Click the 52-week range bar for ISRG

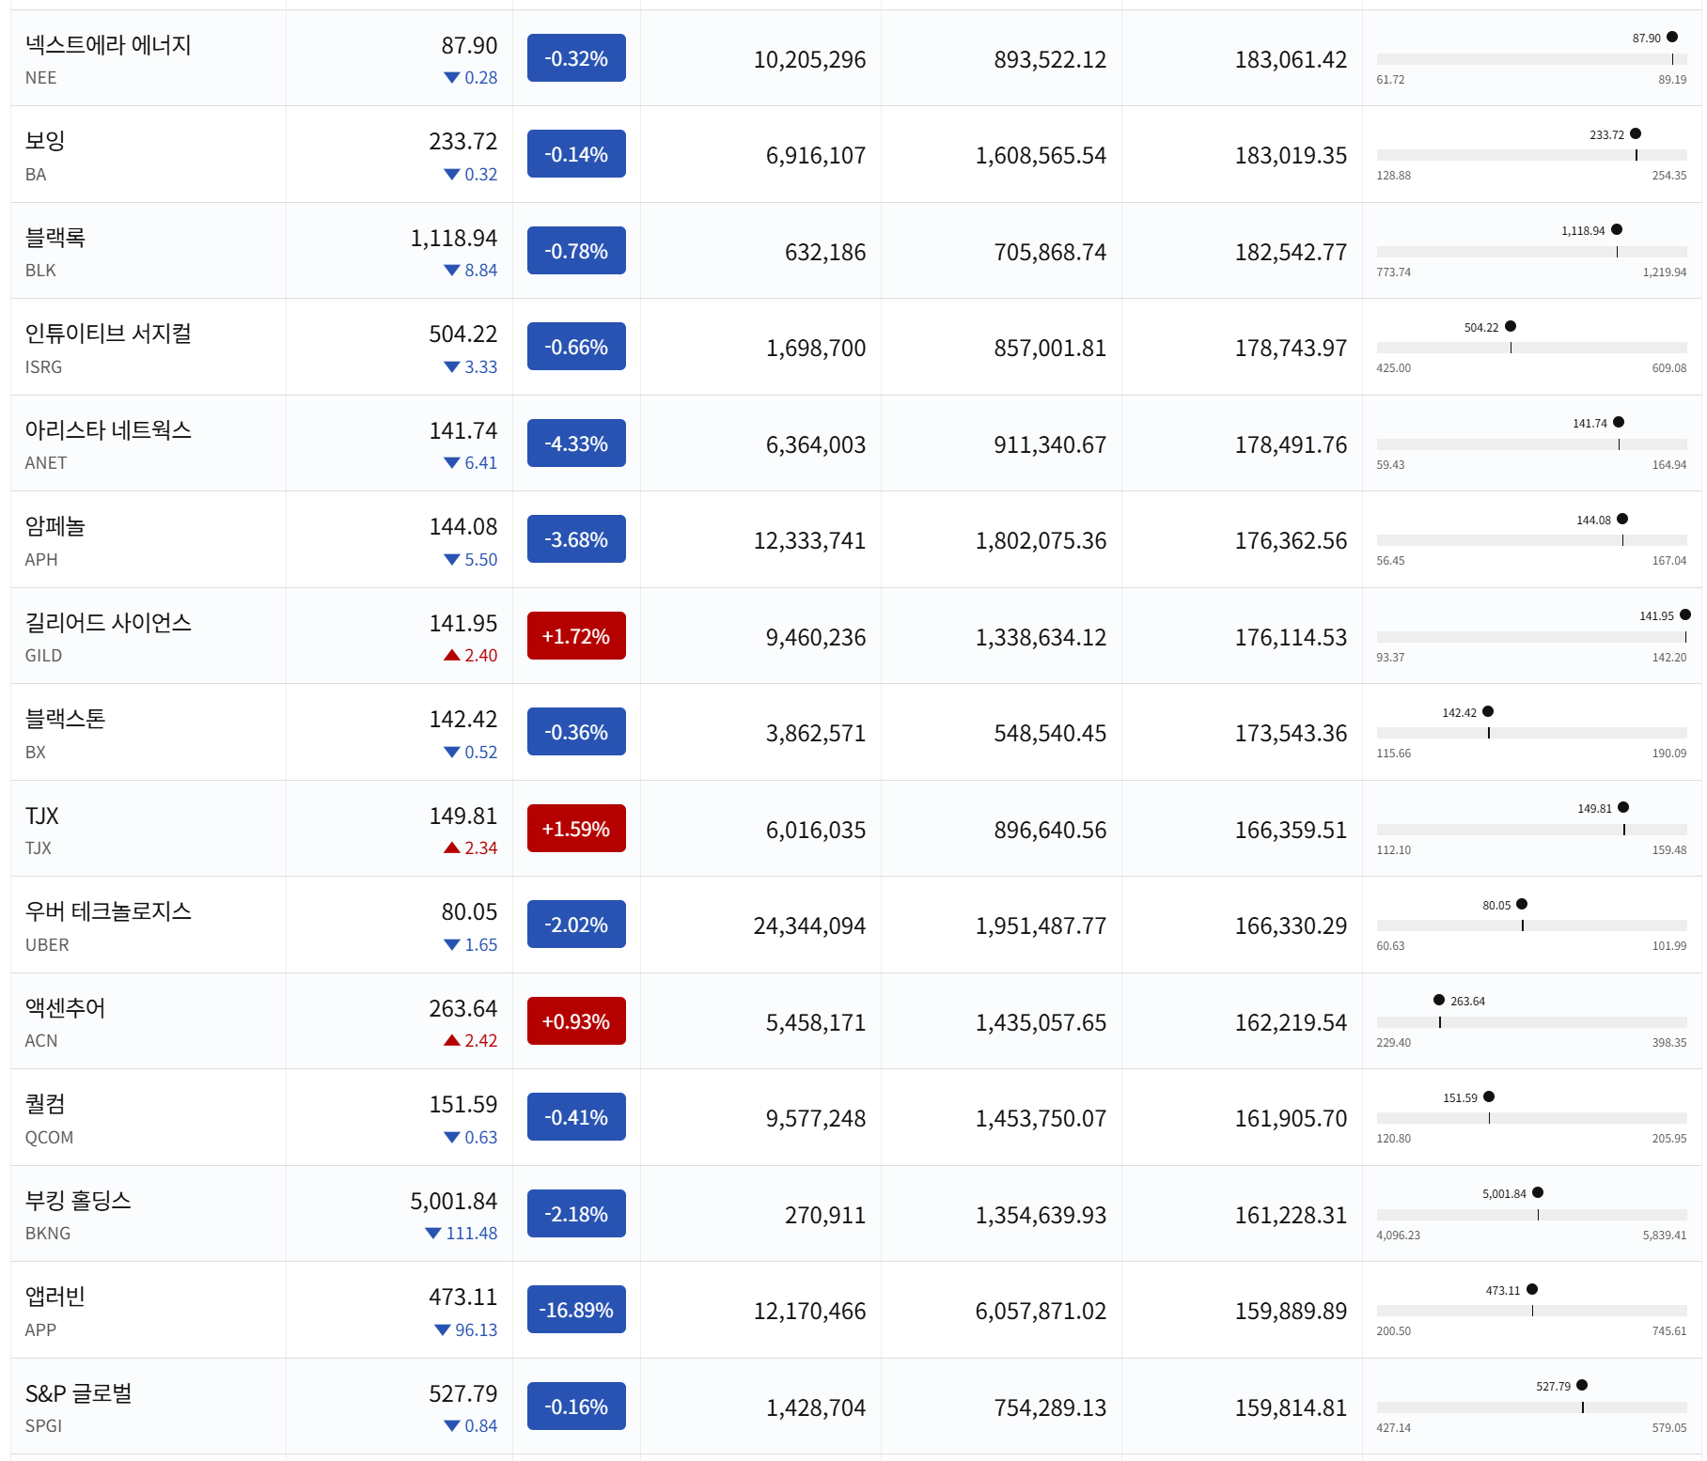pos(1531,348)
